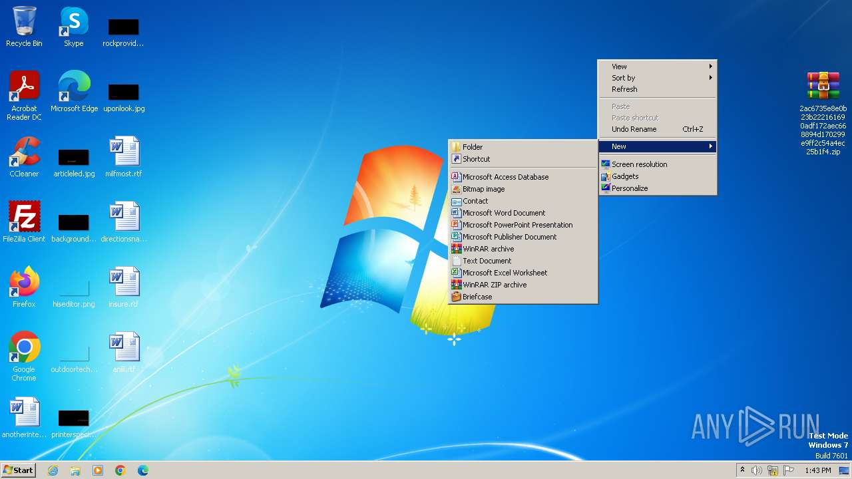This screenshot has height=479, width=852.
Task: Create new Microsoft Publisher Document
Action: [523, 237]
